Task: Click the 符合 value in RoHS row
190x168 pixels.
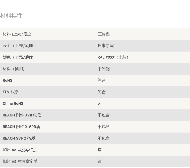Action: 102,80
